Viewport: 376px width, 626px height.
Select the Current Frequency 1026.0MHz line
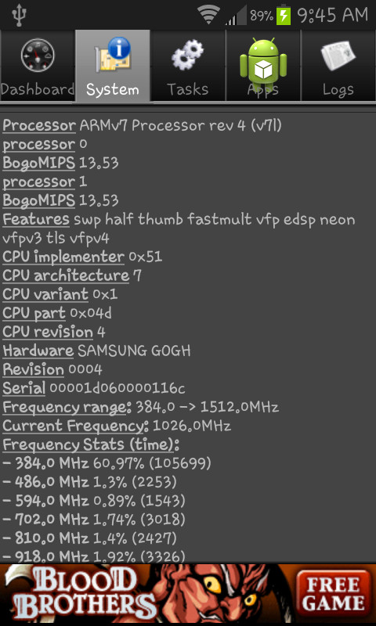click(117, 426)
